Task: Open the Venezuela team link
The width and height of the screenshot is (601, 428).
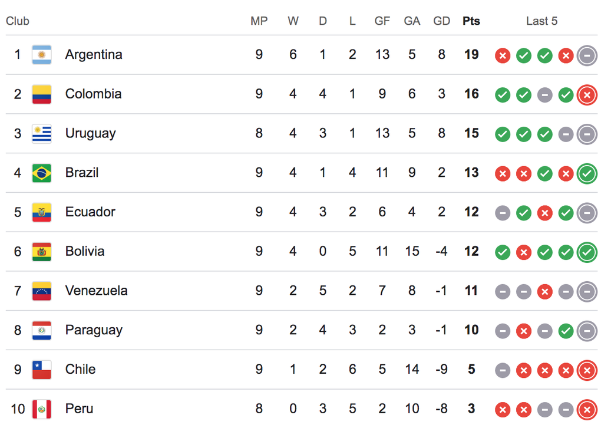Action: tap(96, 291)
